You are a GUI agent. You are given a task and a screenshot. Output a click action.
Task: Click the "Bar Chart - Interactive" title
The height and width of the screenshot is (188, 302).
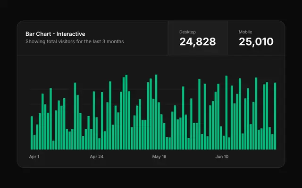point(55,34)
